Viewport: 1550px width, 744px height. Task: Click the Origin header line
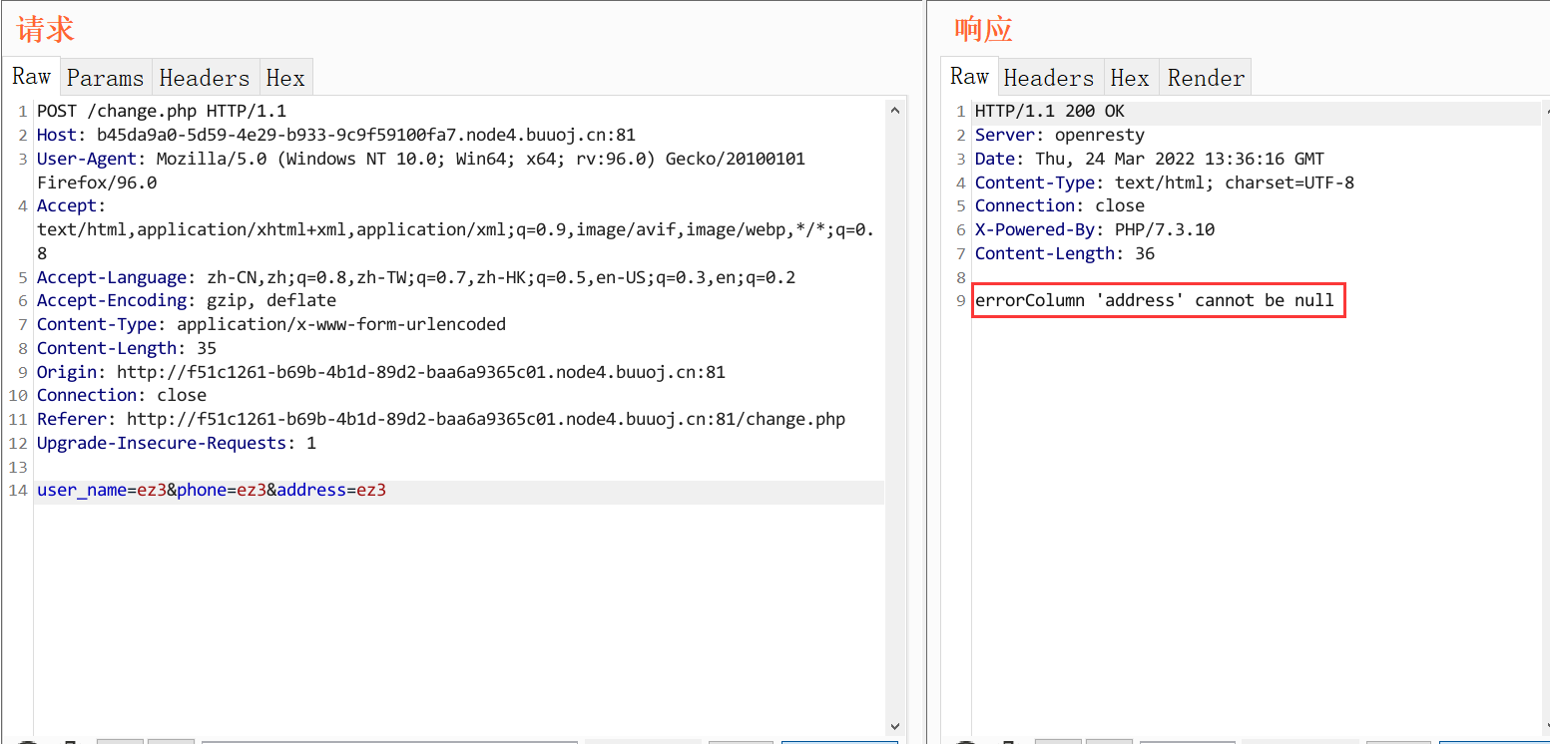point(381,372)
